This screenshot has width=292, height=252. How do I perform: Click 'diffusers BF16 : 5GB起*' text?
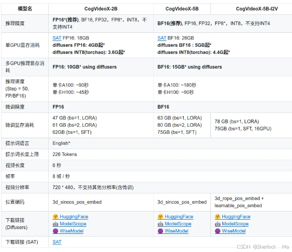[x=184, y=45]
